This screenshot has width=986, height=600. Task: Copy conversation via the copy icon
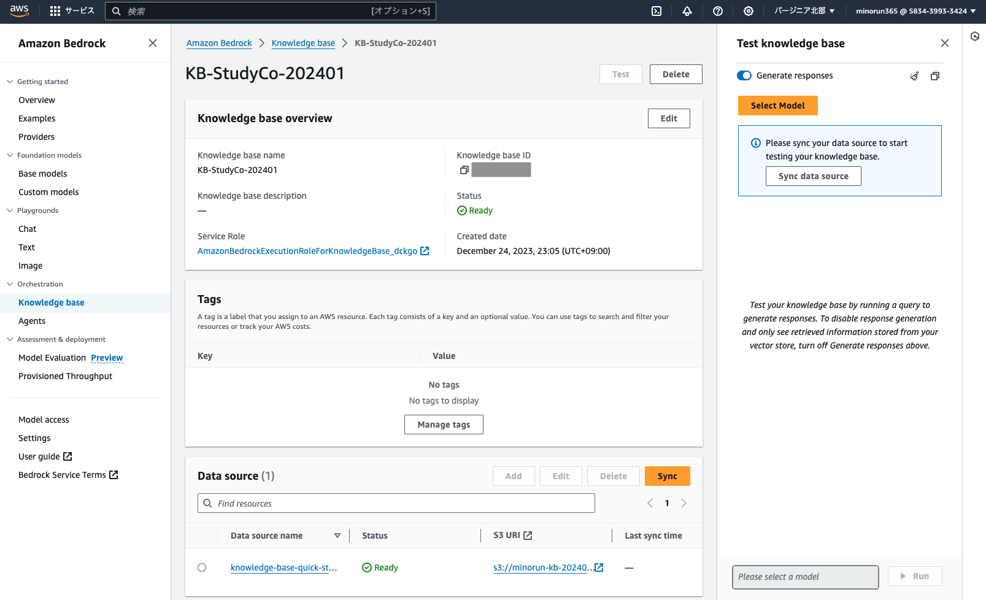click(935, 75)
